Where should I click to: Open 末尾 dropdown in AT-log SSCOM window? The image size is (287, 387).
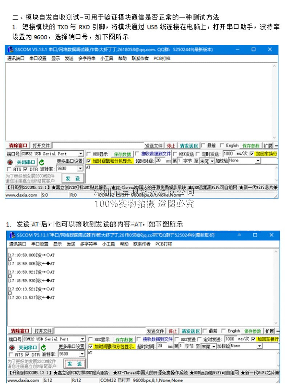(x=214, y=347)
